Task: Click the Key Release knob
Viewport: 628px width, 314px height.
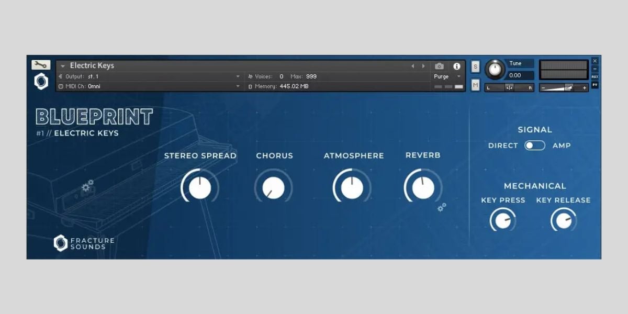Action: (x=564, y=220)
